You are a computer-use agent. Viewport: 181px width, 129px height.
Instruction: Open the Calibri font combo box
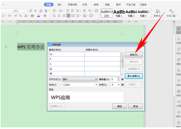(80, 85)
